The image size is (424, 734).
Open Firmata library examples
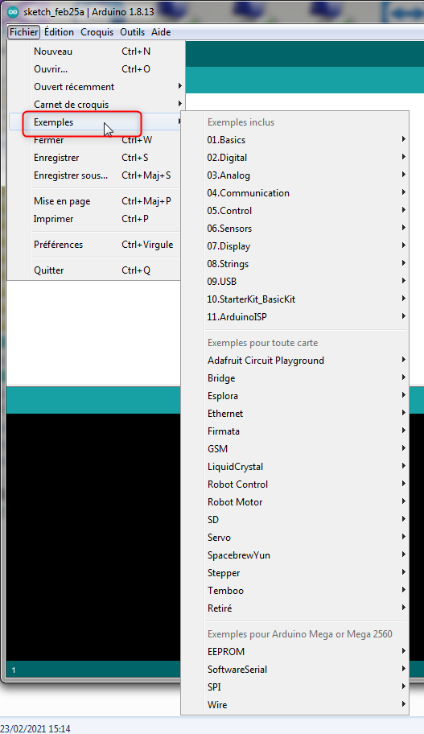point(294,431)
